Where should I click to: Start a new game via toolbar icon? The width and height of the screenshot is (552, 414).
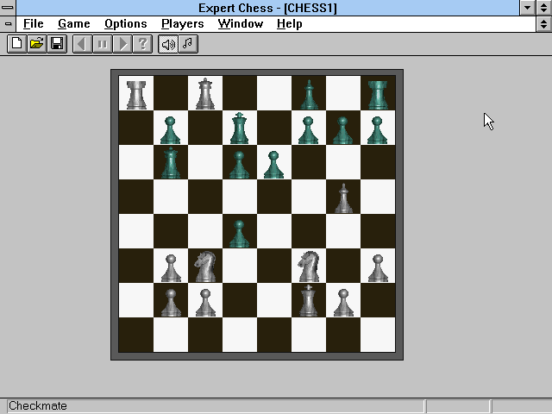click(16, 44)
